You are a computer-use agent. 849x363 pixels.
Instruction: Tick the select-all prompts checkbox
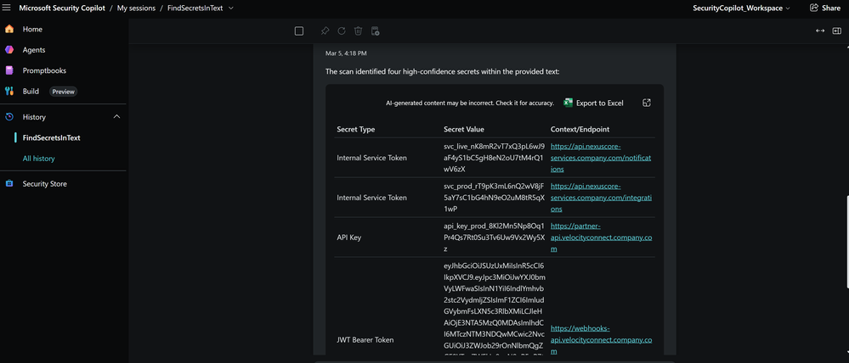(x=299, y=31)
